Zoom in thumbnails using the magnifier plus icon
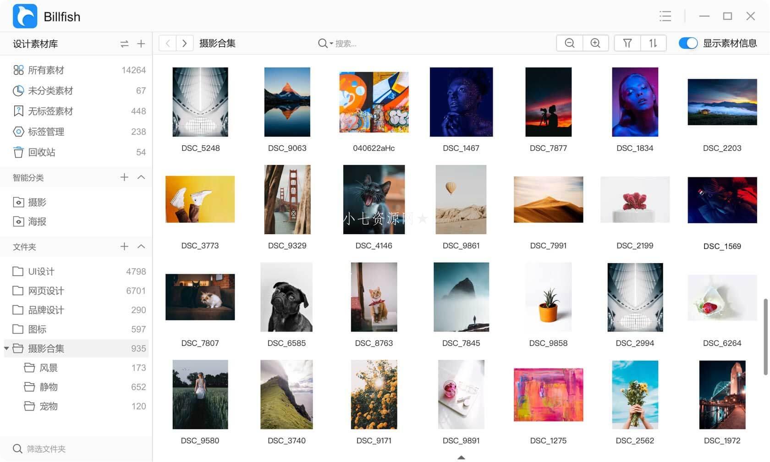The image size is (770, 462). tap(595, 43)
